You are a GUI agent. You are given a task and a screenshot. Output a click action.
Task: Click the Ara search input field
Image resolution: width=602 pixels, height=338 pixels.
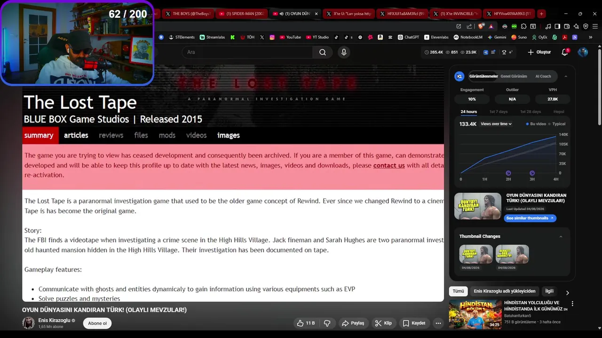pos(247,52)
